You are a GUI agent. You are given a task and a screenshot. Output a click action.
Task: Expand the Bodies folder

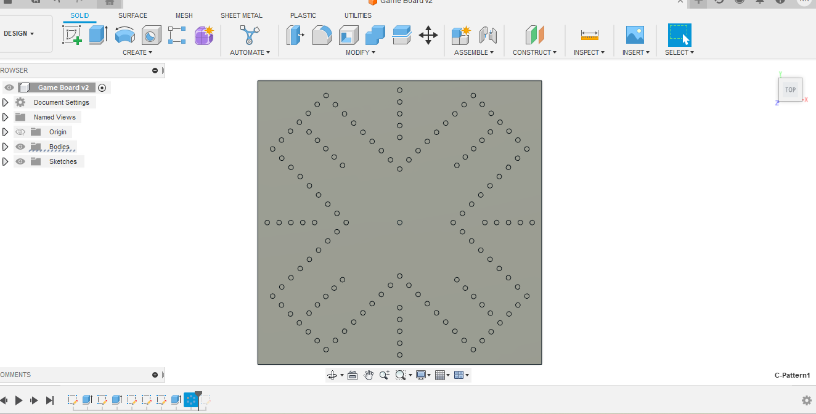(x=6, y=147)
